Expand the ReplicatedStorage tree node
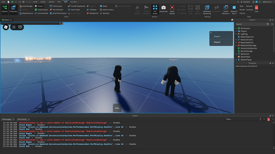 (x=236, y=45)
